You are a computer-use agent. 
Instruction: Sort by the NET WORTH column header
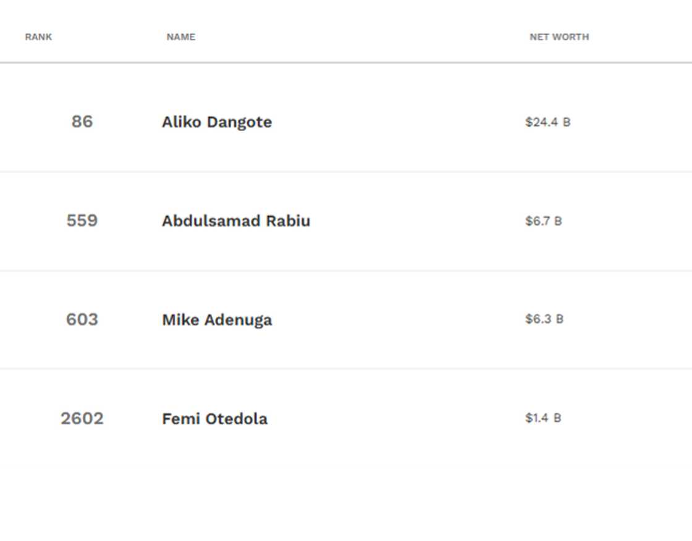tap(559, 37)
